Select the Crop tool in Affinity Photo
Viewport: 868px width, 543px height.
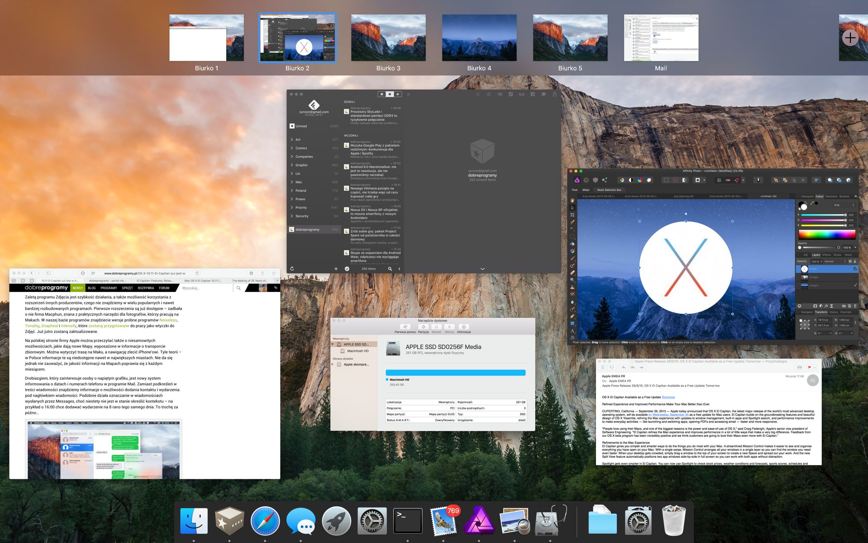[572, 215]
